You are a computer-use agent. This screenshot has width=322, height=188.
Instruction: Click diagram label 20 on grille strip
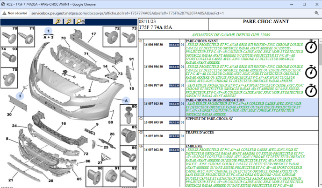(51, 181)
